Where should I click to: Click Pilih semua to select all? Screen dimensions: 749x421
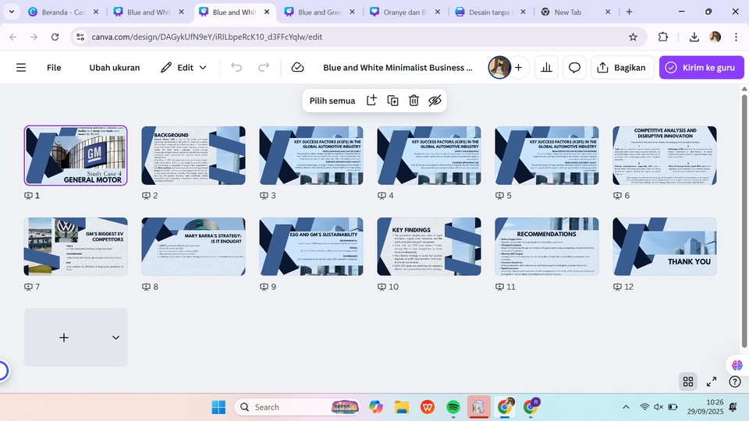point(332,101)
